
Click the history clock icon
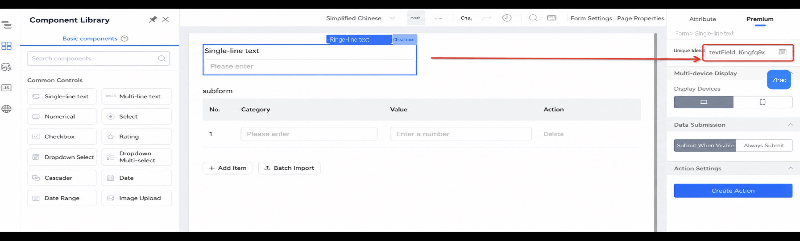[x=507, y=18]
